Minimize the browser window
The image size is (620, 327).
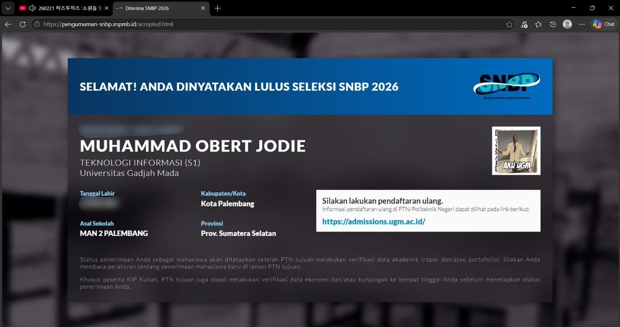(574, 8)
